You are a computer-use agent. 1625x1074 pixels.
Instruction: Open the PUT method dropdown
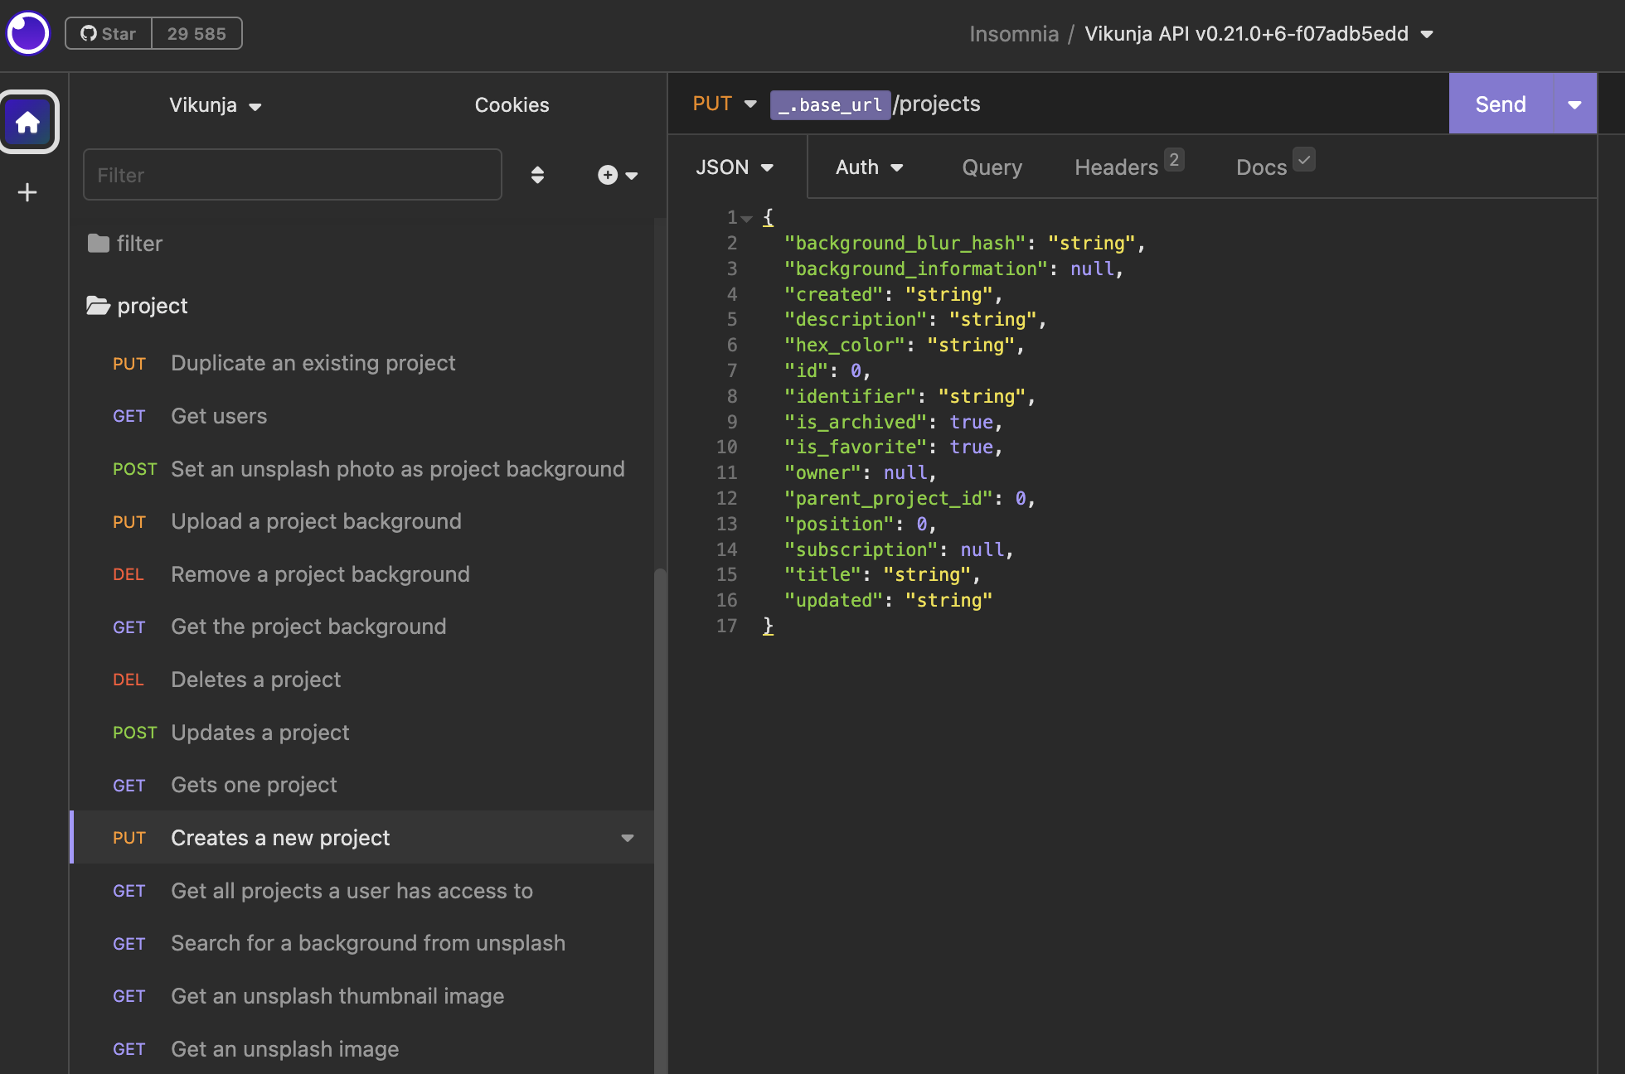pos(725,104)
